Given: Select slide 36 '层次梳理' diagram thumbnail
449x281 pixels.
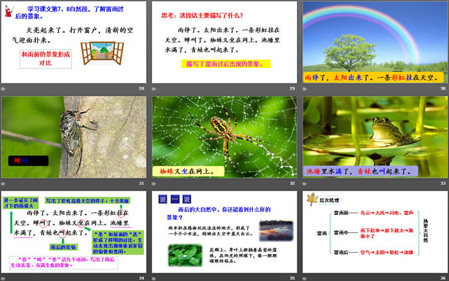Looking at the screenshot, I should (x=375, y=232).
